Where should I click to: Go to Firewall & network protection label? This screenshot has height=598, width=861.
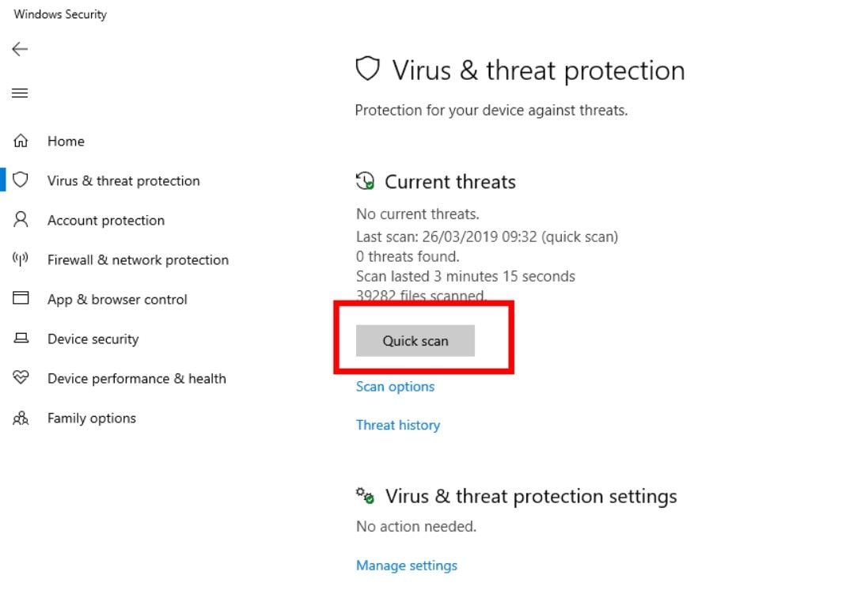[x=138, y=260]
